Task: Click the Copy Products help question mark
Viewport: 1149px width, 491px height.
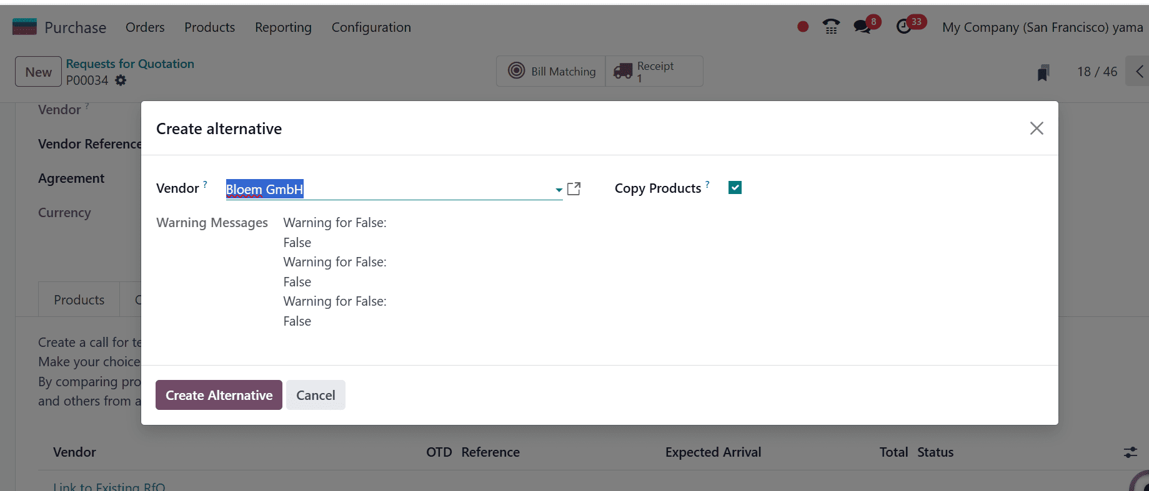Action: 707,184
